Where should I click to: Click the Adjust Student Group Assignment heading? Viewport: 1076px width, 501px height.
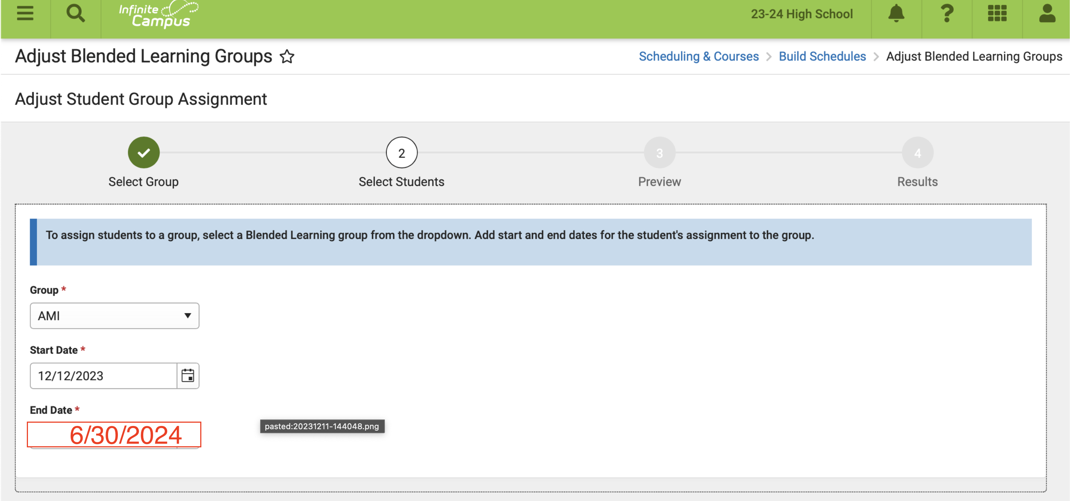click(x=141, y=99)
